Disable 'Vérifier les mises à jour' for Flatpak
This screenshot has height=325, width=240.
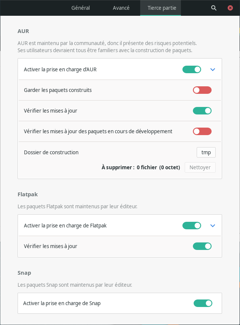pyautogui.click(x=202, y=246)
